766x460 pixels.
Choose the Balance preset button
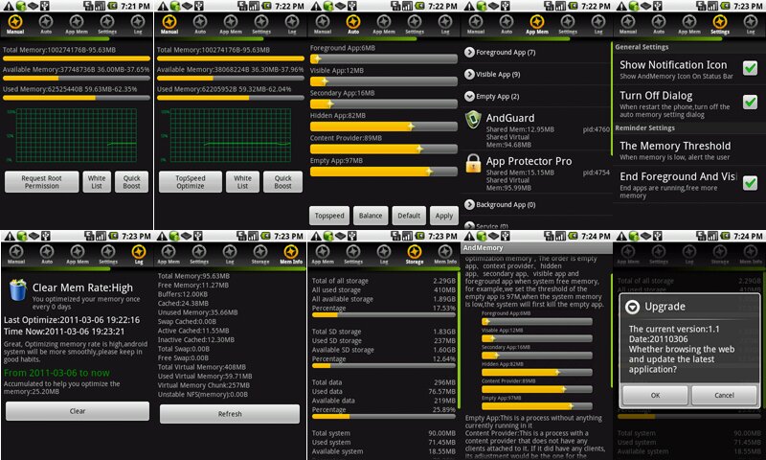click(371, 216)
